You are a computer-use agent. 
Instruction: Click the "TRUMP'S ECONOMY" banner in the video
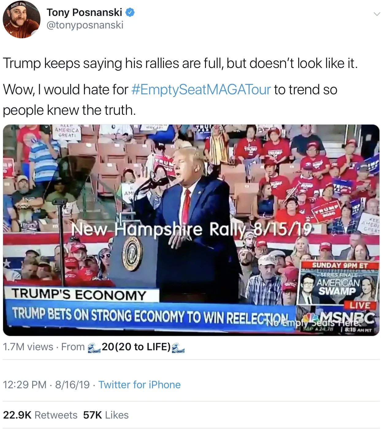click(x=79, y=295)
